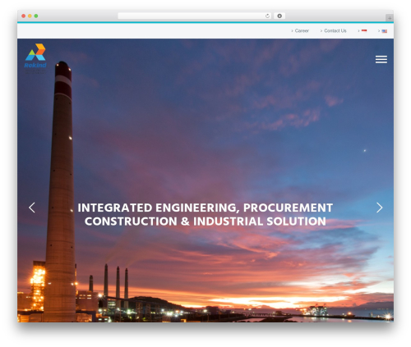Go to previous slide arrow

pos(32,208)
